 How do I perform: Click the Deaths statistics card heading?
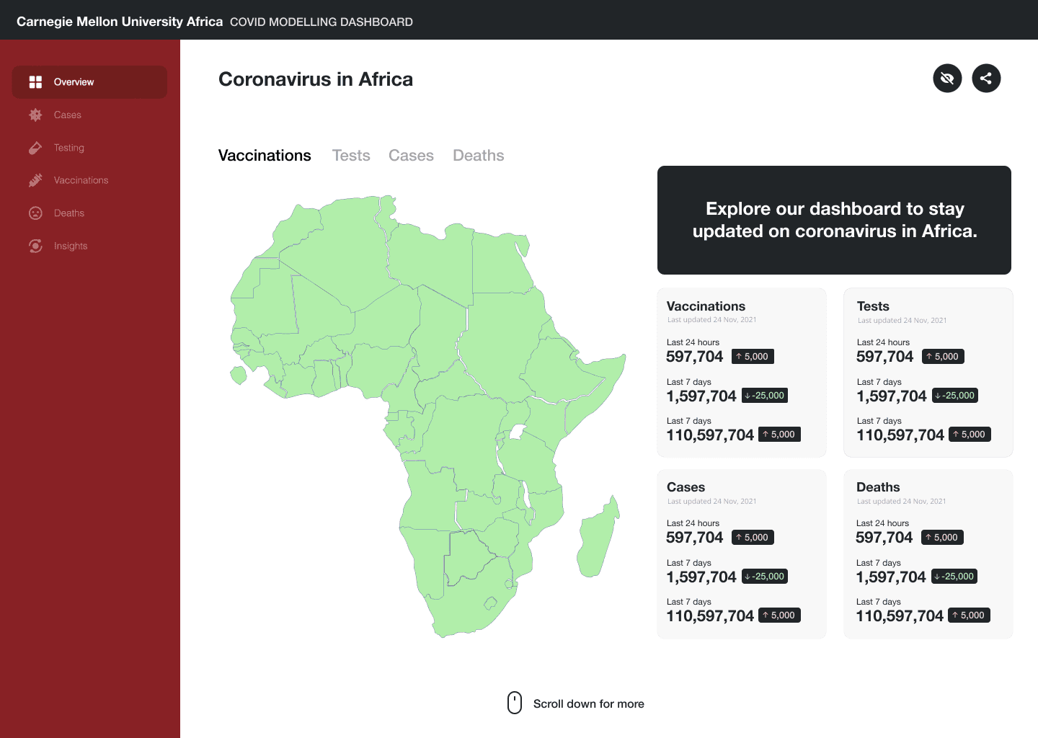point(878,487)
